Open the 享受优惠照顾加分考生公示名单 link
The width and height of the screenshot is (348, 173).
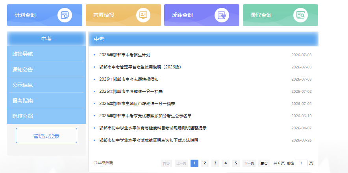tap(145, 116)
